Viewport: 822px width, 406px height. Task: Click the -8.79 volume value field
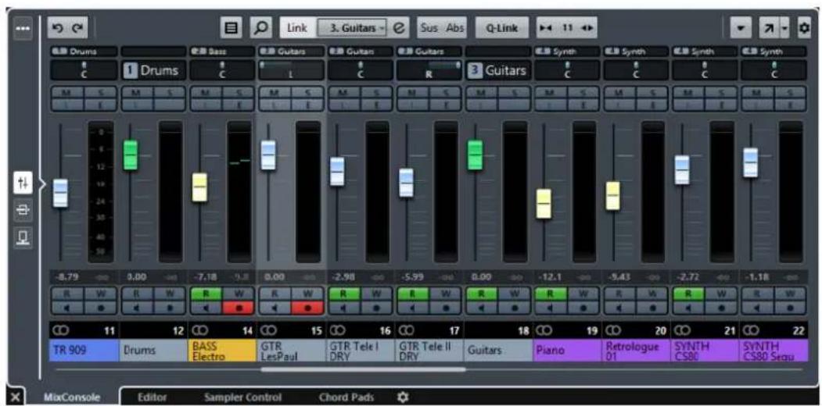(67, 276)
